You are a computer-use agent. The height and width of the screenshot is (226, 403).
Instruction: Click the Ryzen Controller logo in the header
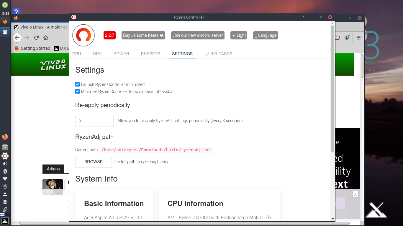point(83,35)
